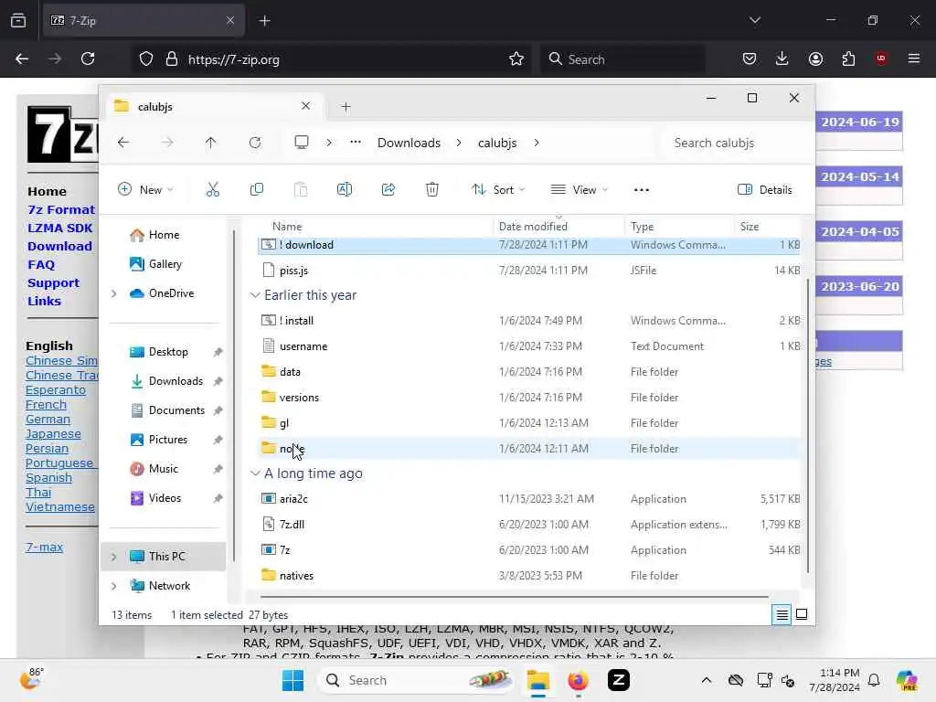
Task: Click the PC monitor icon in address bar
Action: click(x=302, y=142)
